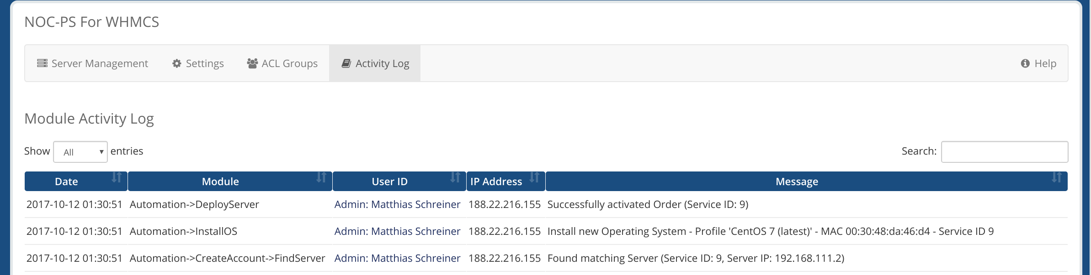The width and height of the screenshot is (1091, 275).
Task: Sort by Module using sort arrows icon
Action: coord(321,177)
